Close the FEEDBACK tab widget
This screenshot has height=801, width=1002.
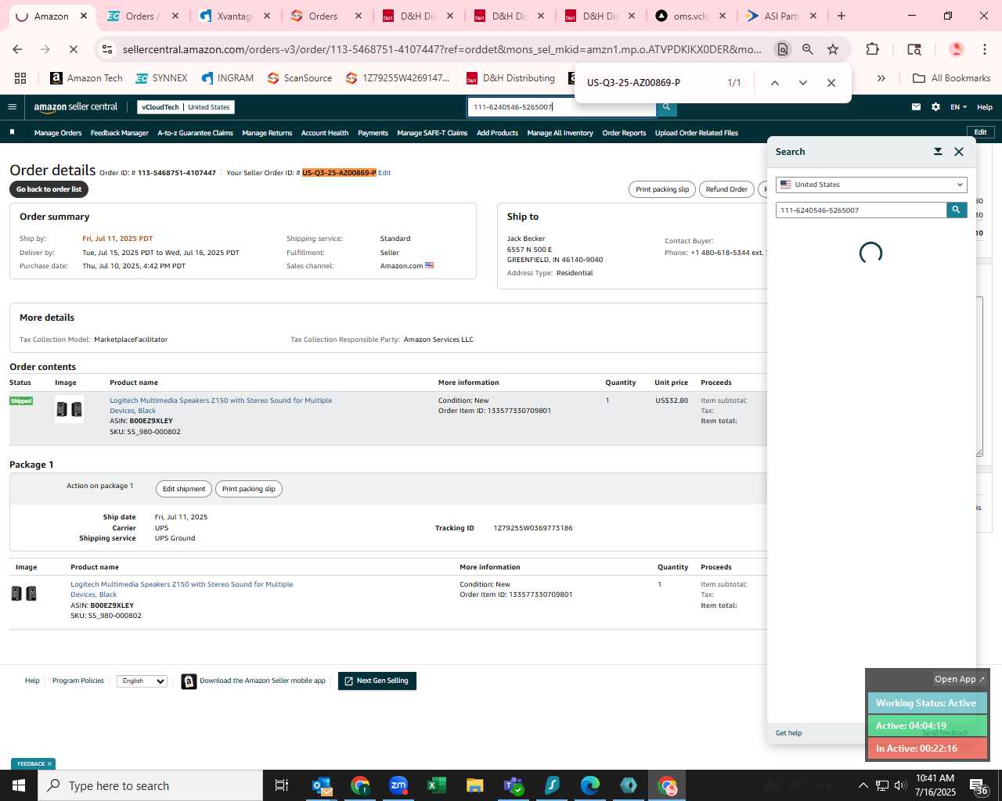click(x=49, y=764)
